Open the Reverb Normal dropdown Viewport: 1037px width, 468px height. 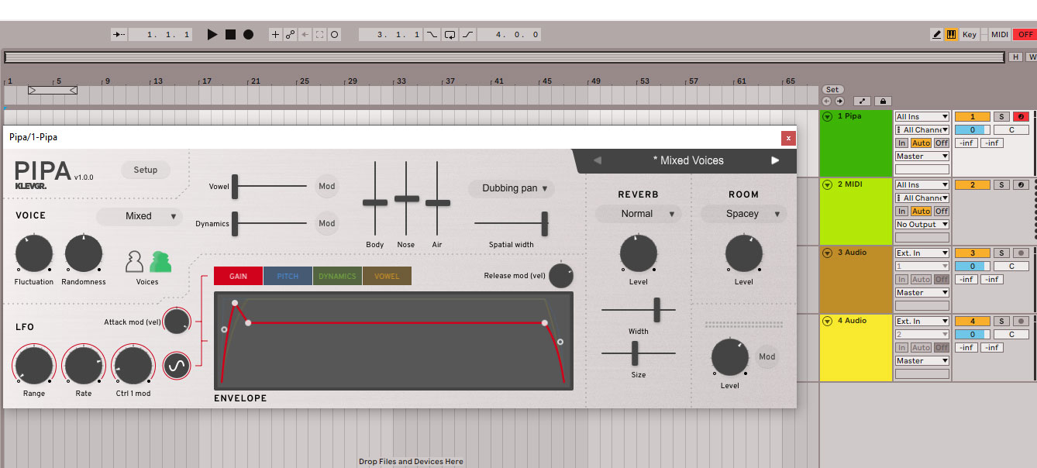(x=638, y=214)
